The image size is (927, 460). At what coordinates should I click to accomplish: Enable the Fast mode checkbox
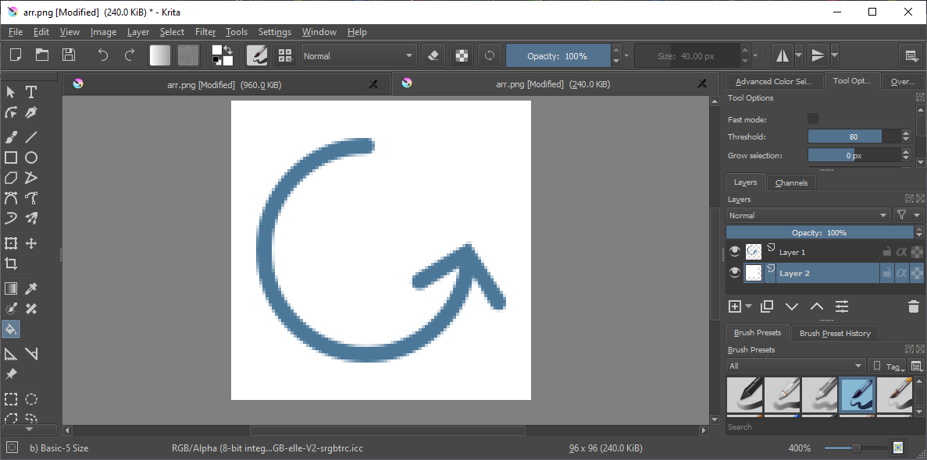click(x=813, y=119)
